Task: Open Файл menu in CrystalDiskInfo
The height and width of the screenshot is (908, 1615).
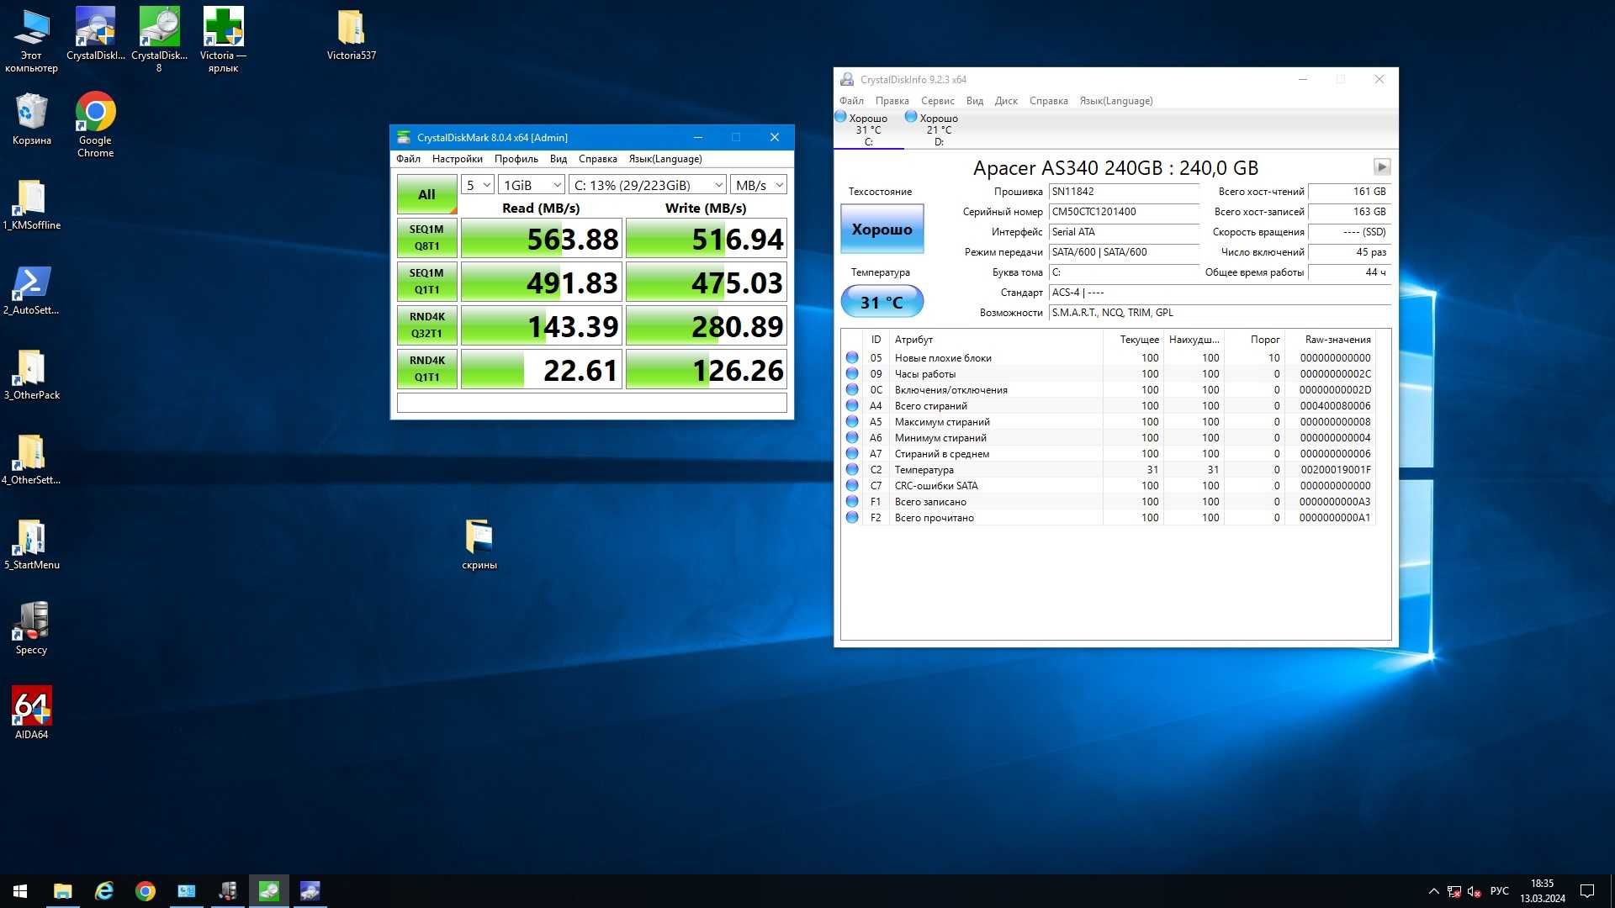Action: [851, 101]
